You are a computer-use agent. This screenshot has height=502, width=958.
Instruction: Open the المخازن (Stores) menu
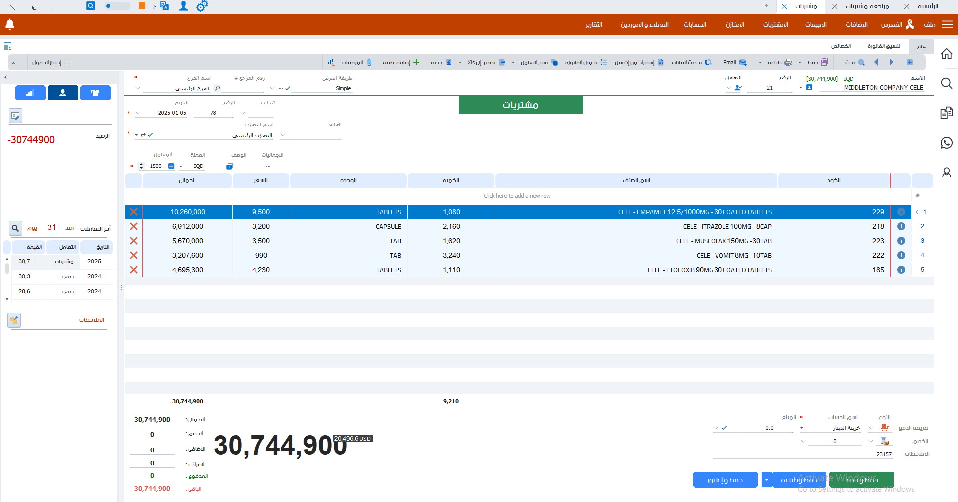click(x=734, y=25)
